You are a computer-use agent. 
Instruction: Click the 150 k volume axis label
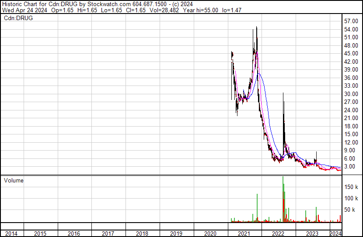tap(351, 187)
